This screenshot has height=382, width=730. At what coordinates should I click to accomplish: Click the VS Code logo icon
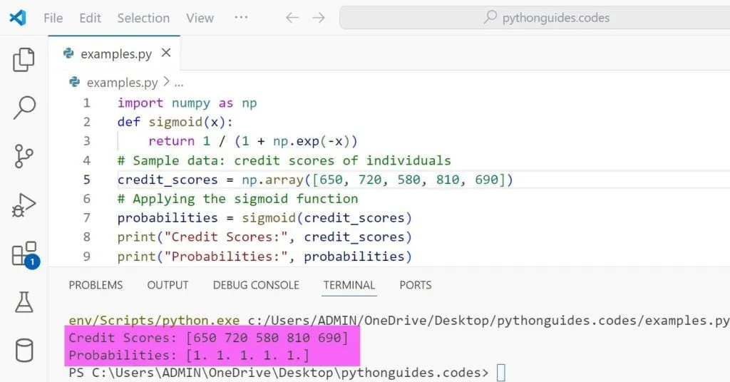[18, 18]
